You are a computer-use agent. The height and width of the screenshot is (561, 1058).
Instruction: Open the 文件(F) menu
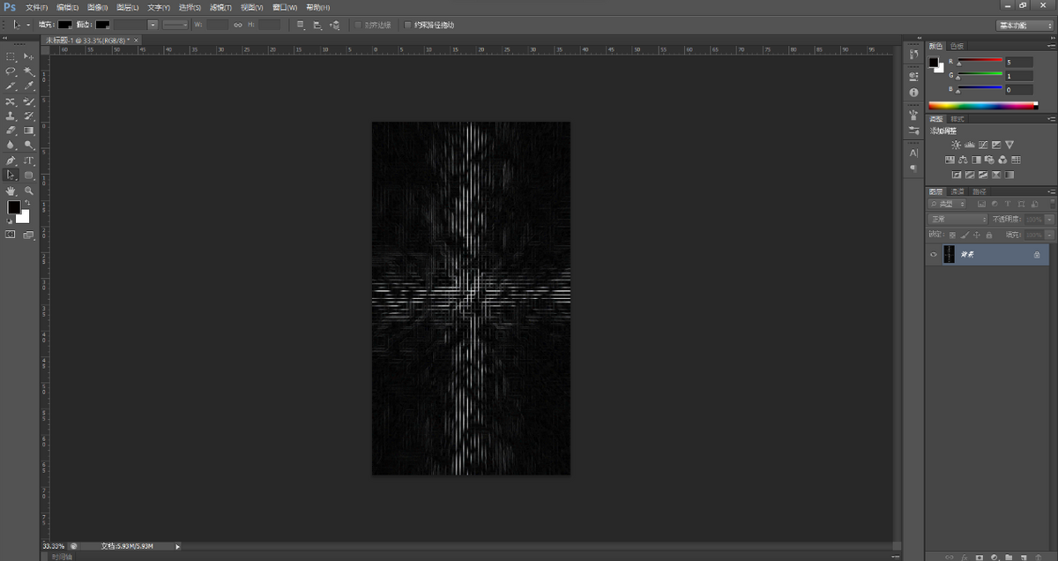(36, 7)
